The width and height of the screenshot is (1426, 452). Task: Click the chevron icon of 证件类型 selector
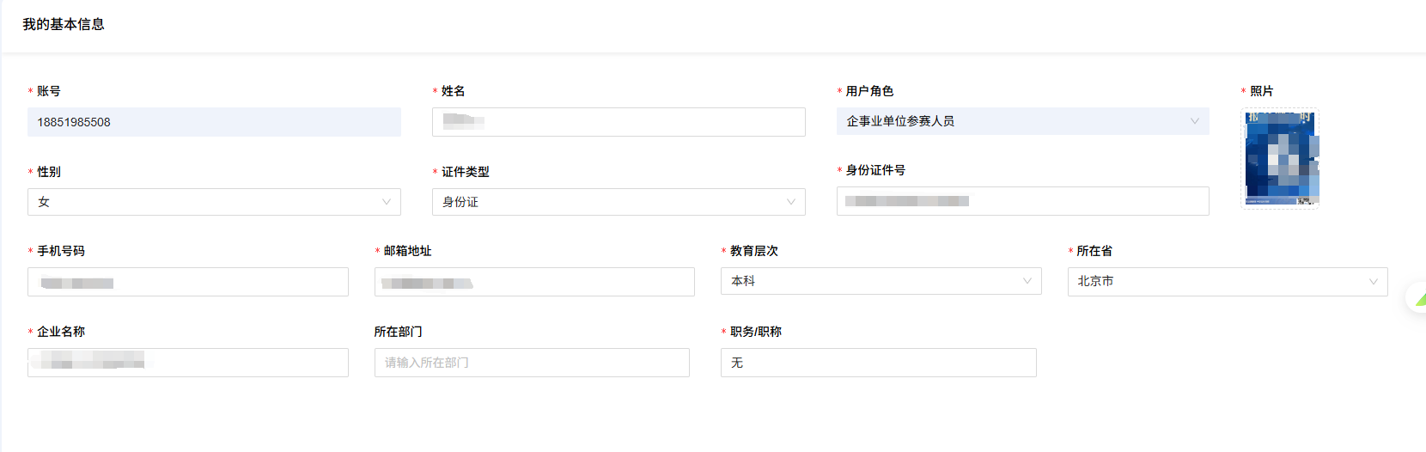coord(790,202)
